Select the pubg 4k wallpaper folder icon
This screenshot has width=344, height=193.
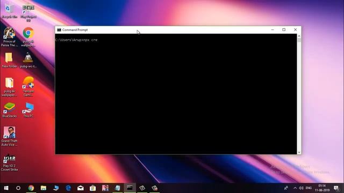pos(9,87)
